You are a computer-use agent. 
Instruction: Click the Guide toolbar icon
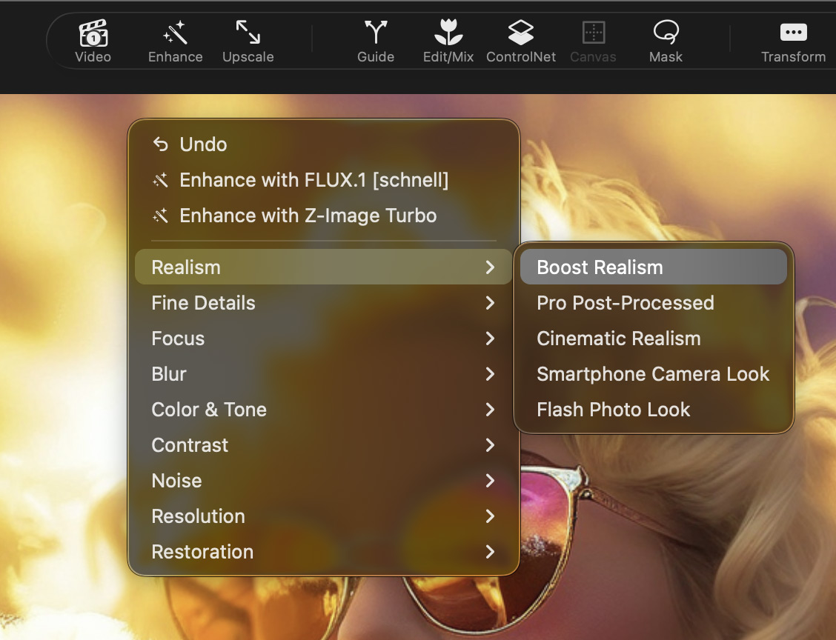tap(376, 33)
